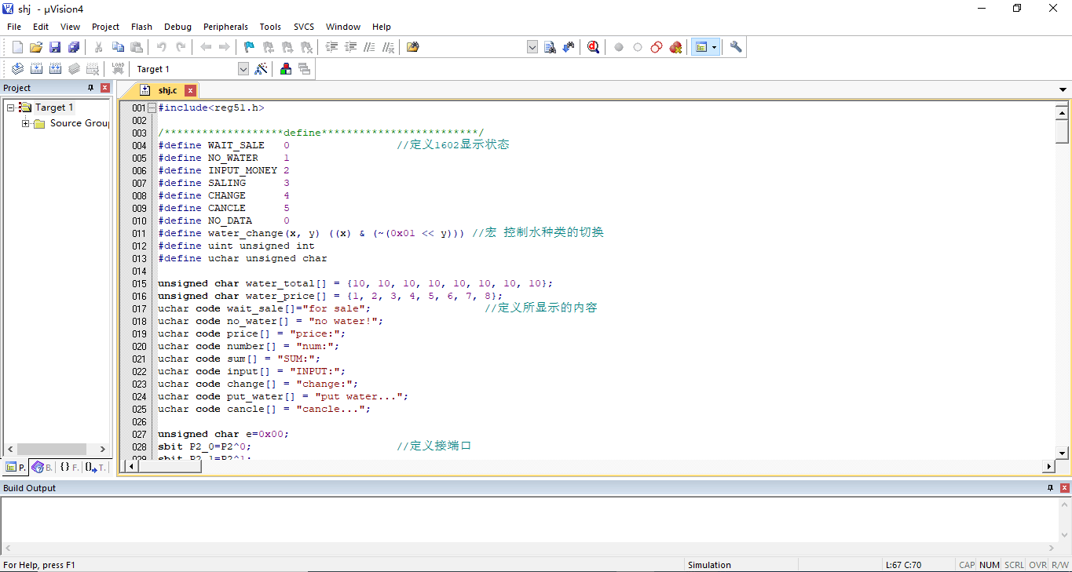
Task: Start or stop the debug session
Action: [x=594, y=47]
